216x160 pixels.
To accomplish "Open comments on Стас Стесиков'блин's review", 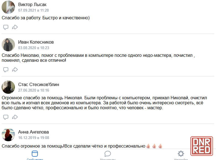I will (6, 117).
